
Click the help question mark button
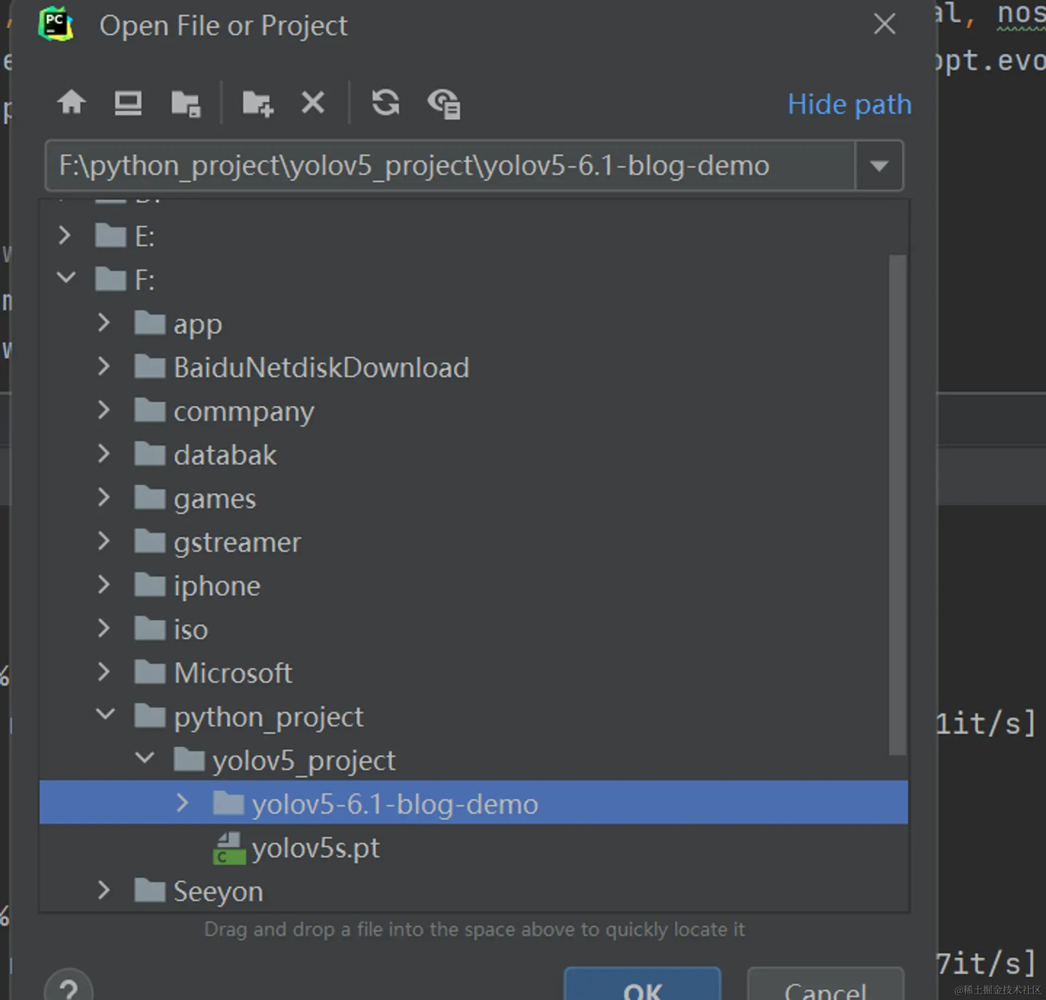pos(69,989)
